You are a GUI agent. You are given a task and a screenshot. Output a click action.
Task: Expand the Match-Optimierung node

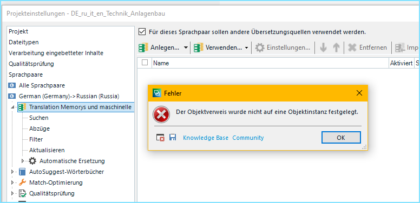(12, 182)
